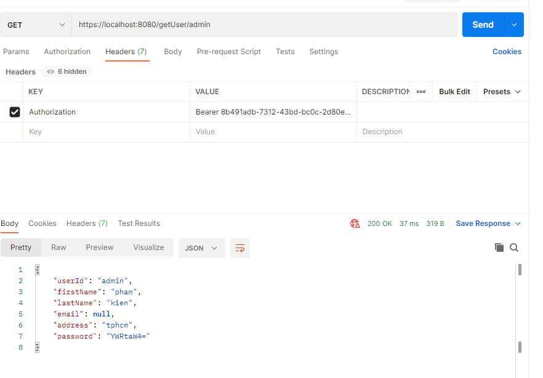
Task: Open Save Response options
Action: (488, 223)
